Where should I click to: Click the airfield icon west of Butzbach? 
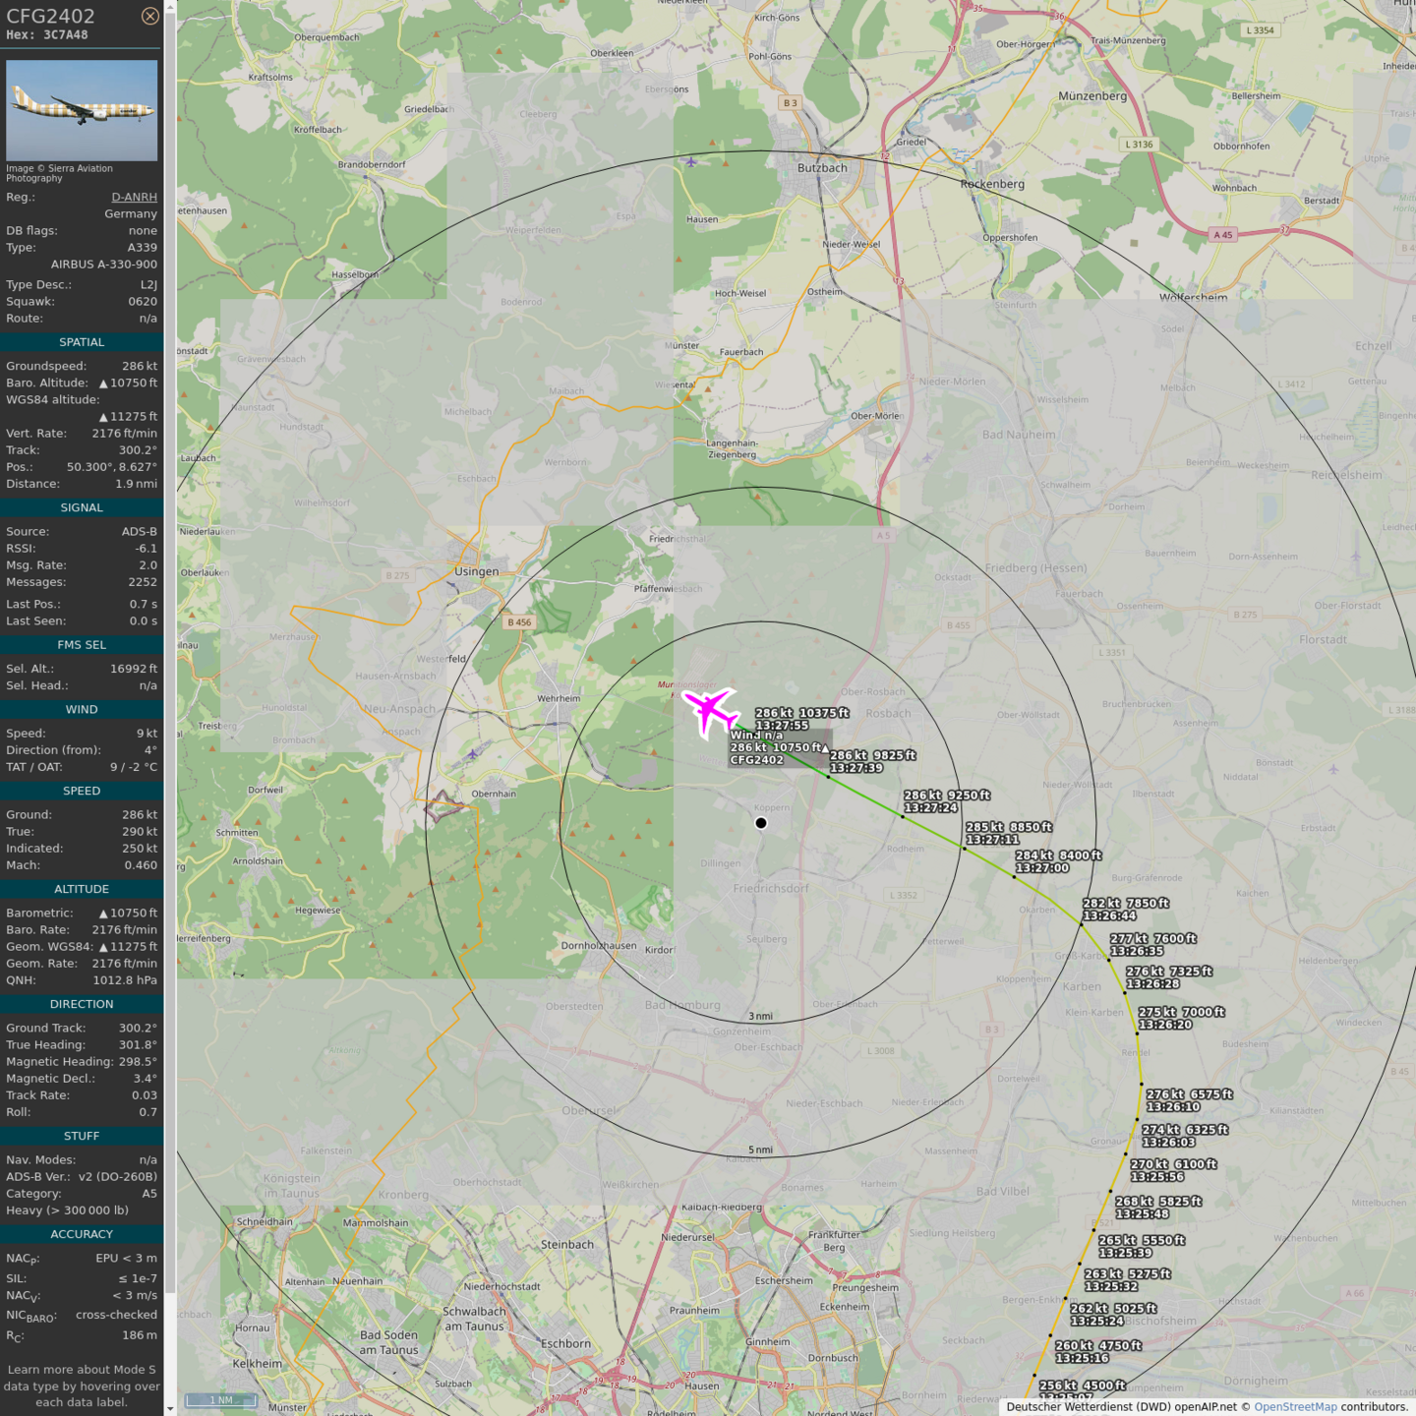691,161
